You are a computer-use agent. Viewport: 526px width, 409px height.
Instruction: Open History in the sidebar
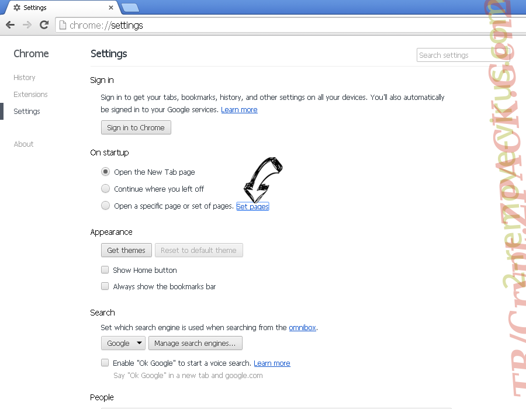25,78
